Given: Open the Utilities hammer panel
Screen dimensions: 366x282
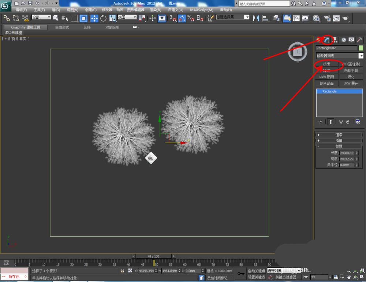Looking at the screenshot, I should [359, 40].
